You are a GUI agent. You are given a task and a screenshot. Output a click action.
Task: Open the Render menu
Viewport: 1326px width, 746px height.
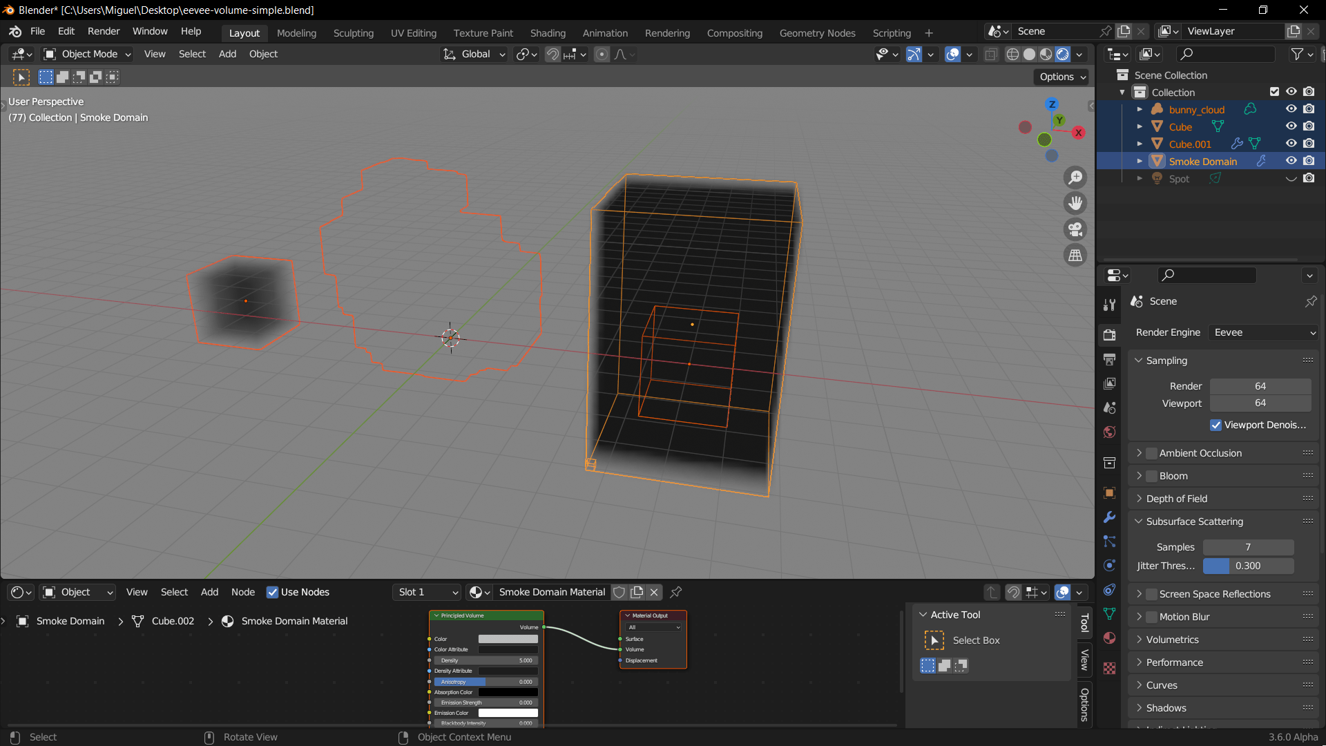pyautogui.click(x=103, y=31)
